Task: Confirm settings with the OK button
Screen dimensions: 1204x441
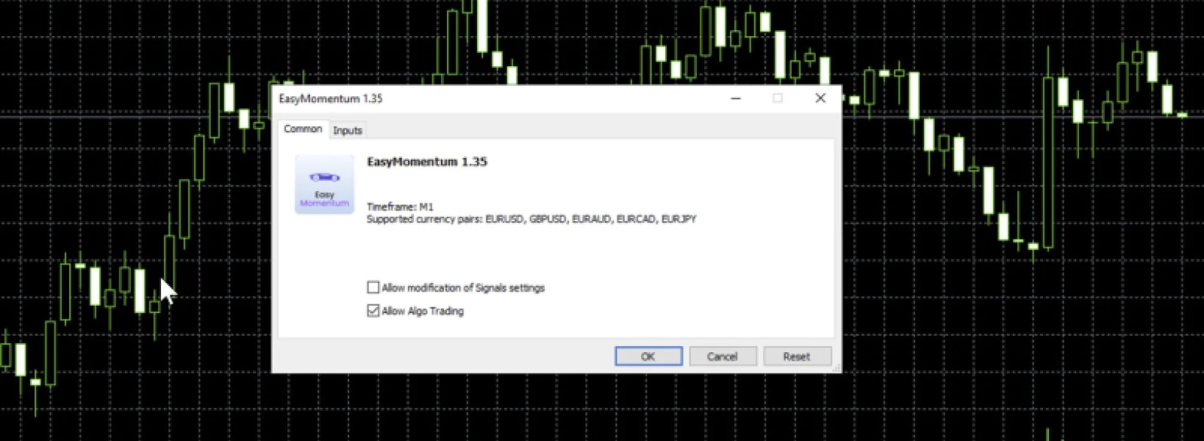Action: 648,356
